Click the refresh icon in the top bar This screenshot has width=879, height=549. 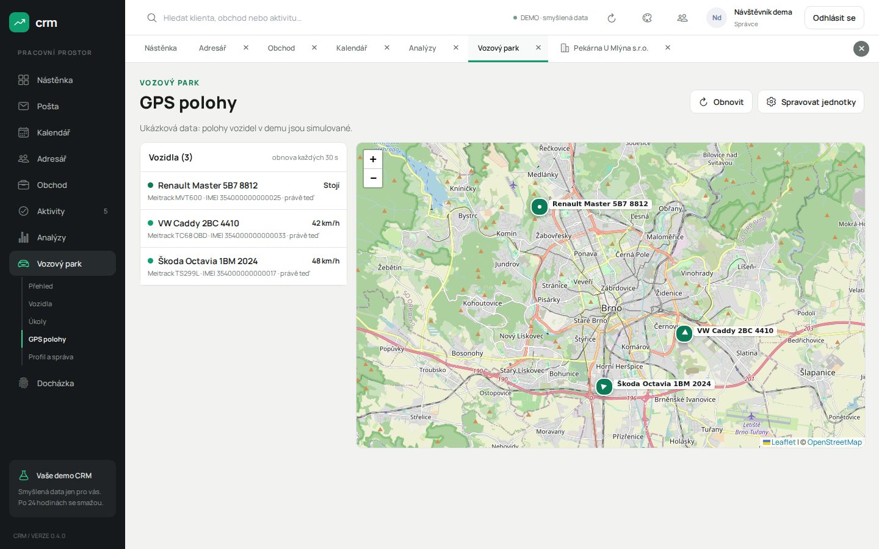612,18
